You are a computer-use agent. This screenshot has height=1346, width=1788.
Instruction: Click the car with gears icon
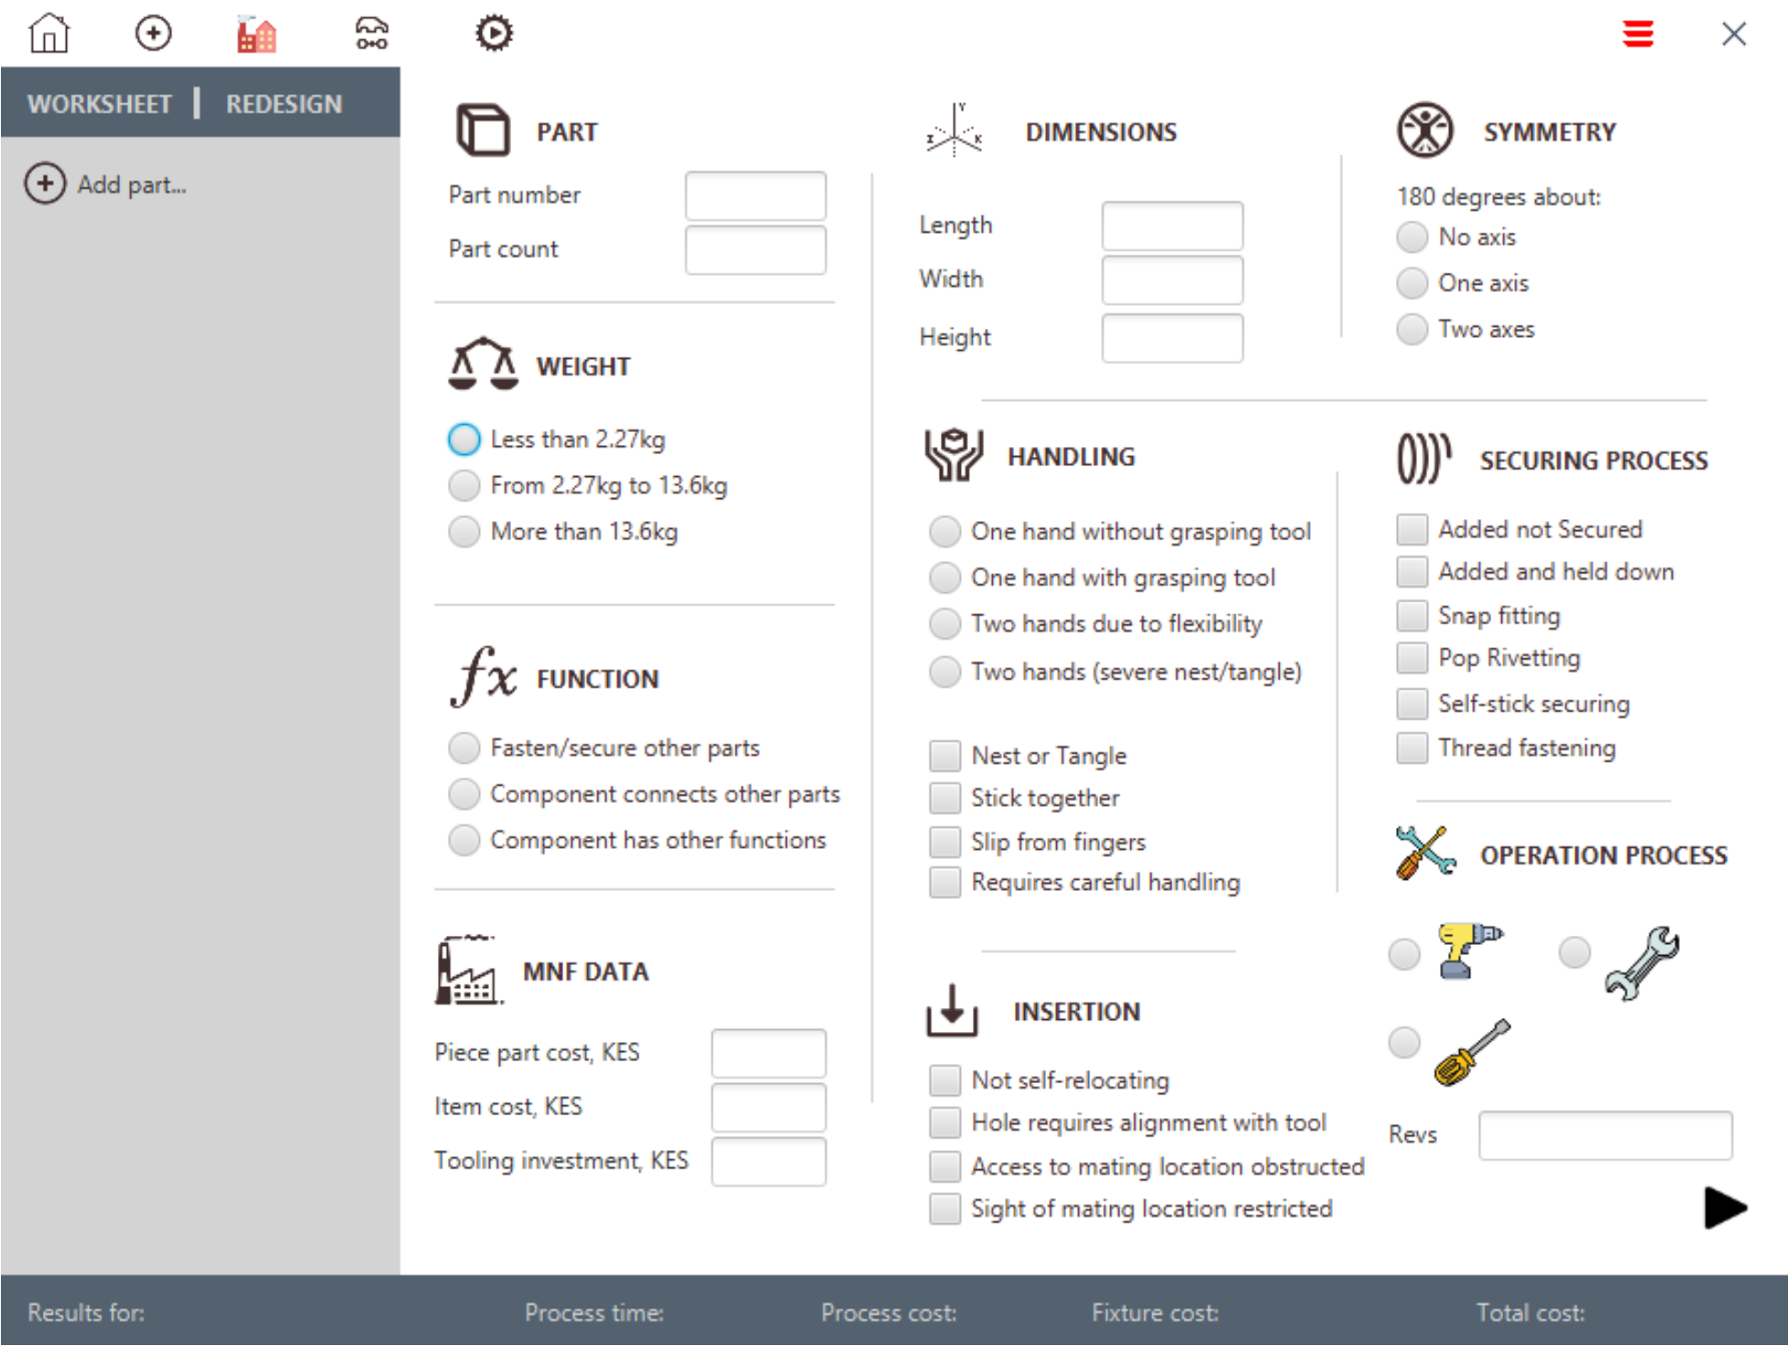(371, 34)
